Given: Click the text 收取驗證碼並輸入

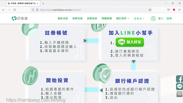Looking at the screenshot, I should click(x=61, y=47).
